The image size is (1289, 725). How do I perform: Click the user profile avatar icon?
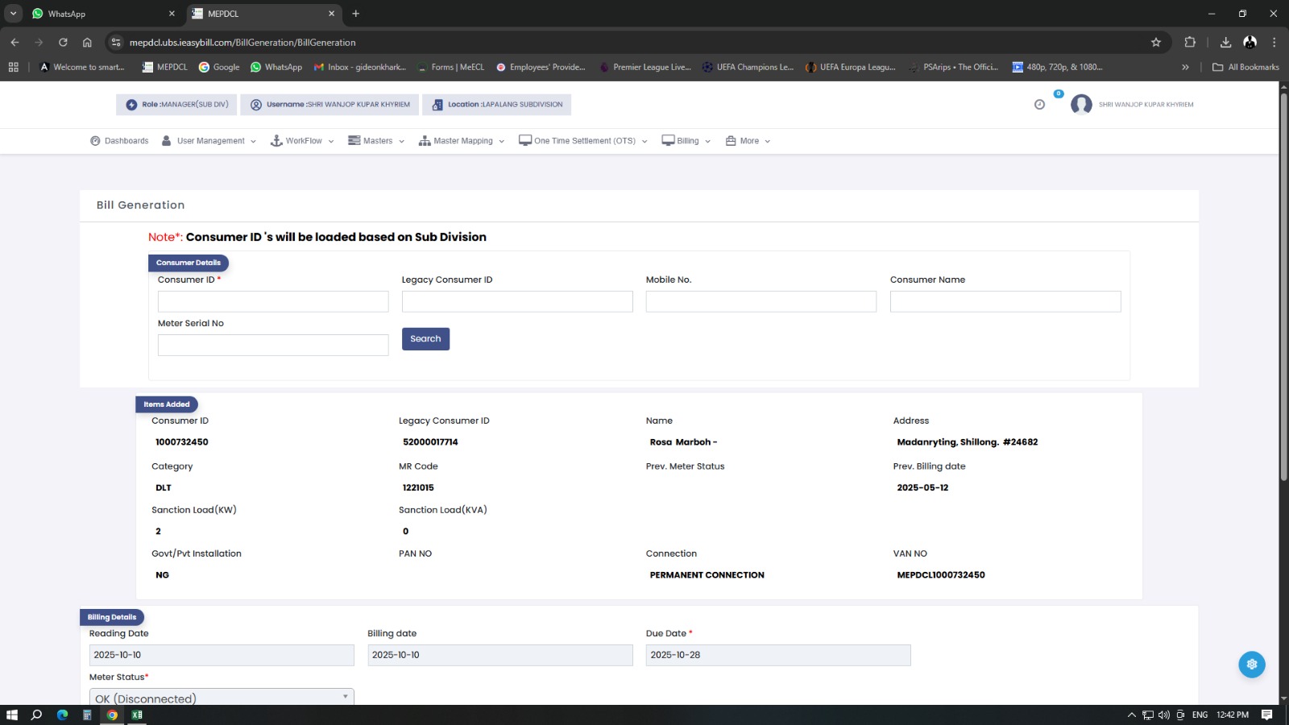coord(1081,105)
